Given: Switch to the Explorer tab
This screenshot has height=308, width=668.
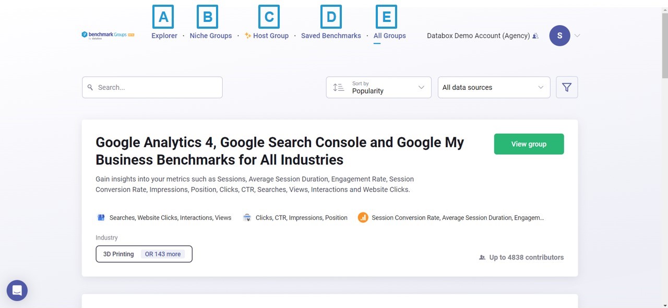Looking at the screenshot, I should [164, 35].
